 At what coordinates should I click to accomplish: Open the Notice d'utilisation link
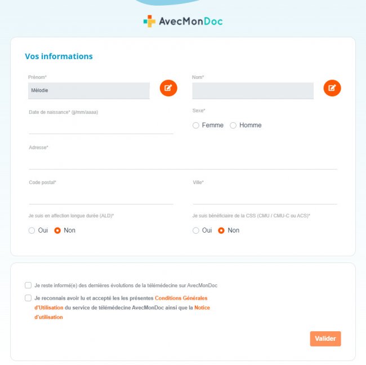click(202, 308)
